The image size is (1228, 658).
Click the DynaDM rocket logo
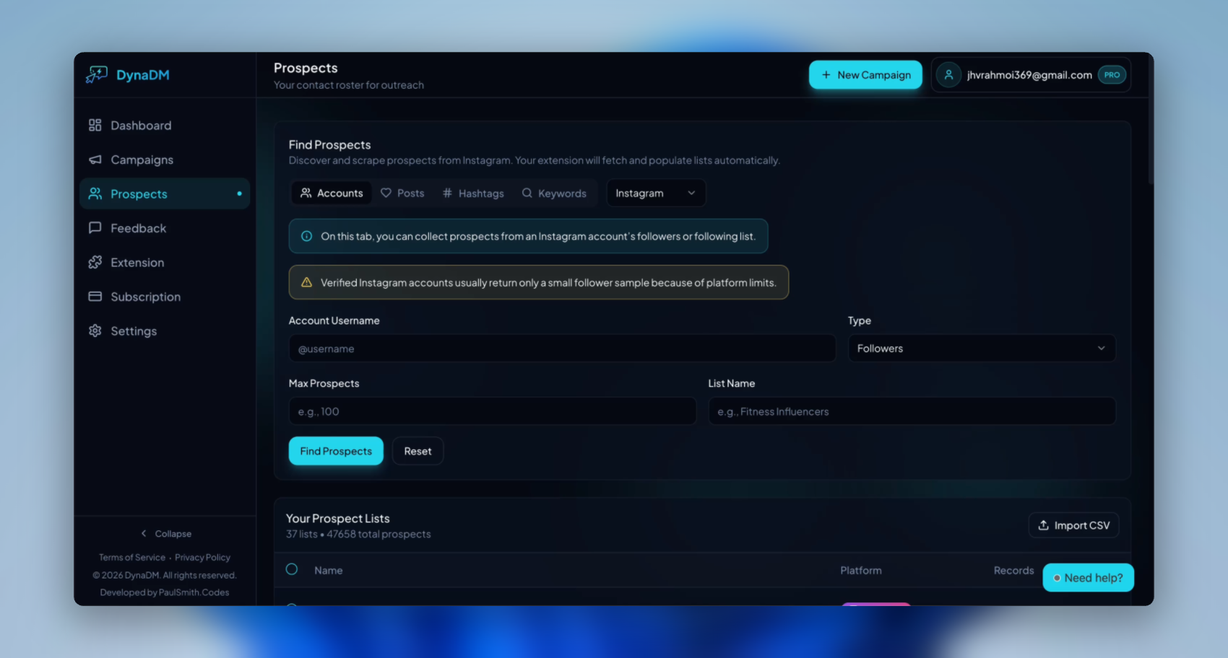click(x=95, y=74)
